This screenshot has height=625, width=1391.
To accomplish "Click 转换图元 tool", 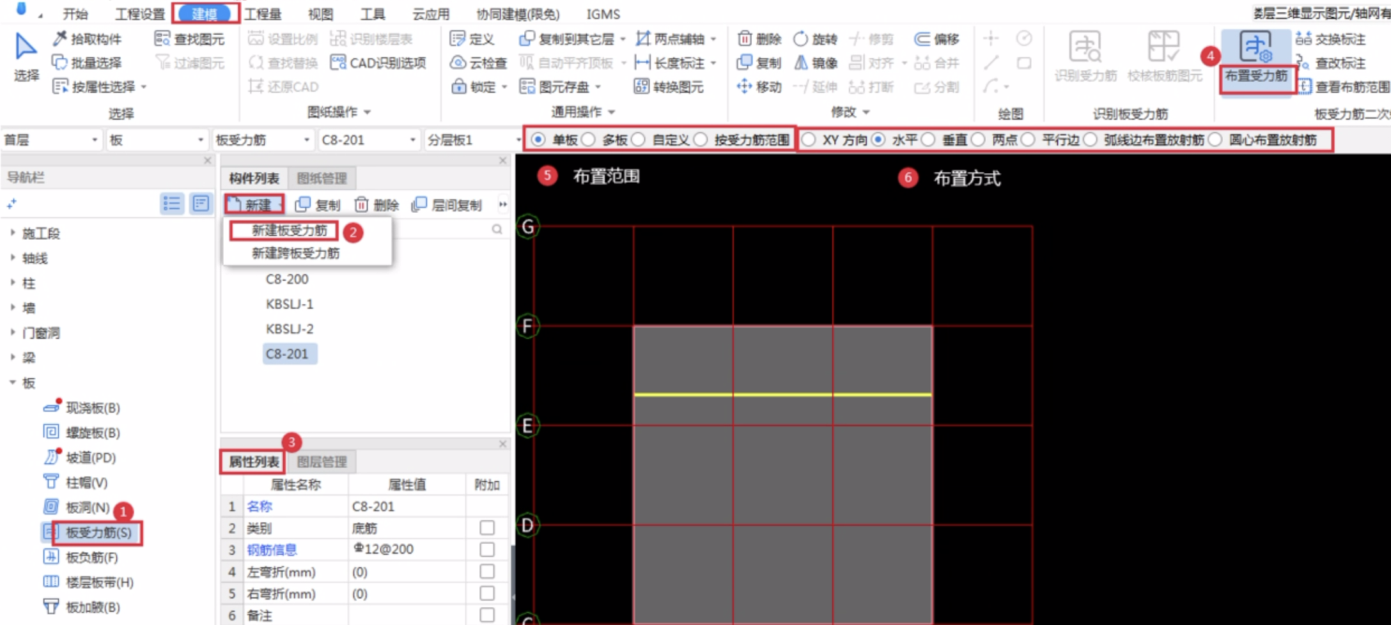I will pos(669,86).
